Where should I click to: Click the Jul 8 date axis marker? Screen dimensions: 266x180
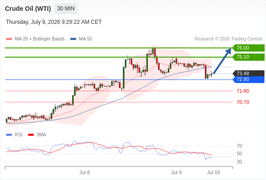coord(84,172)
